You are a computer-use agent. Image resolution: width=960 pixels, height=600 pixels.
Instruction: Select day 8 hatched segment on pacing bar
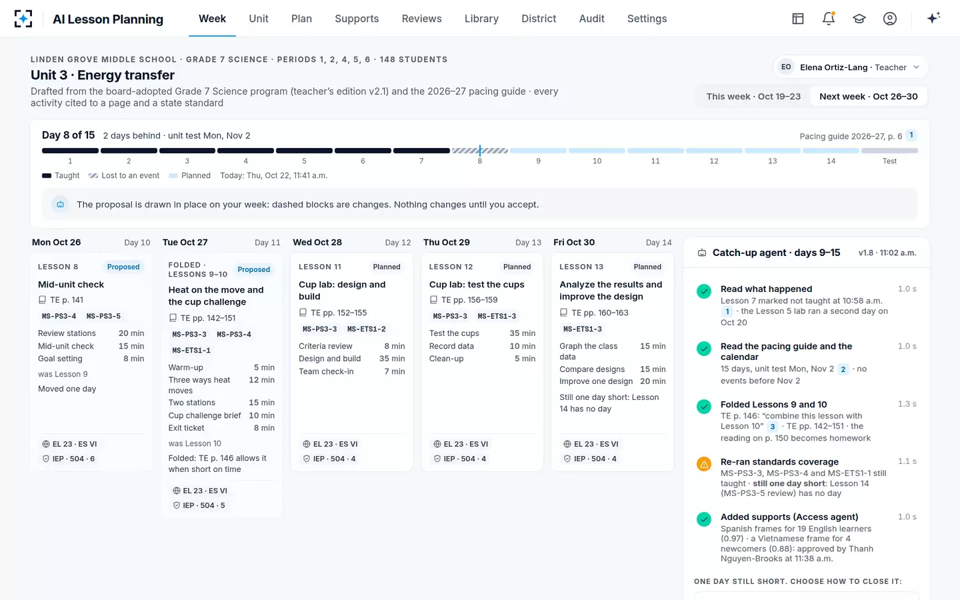pos(480,151)
